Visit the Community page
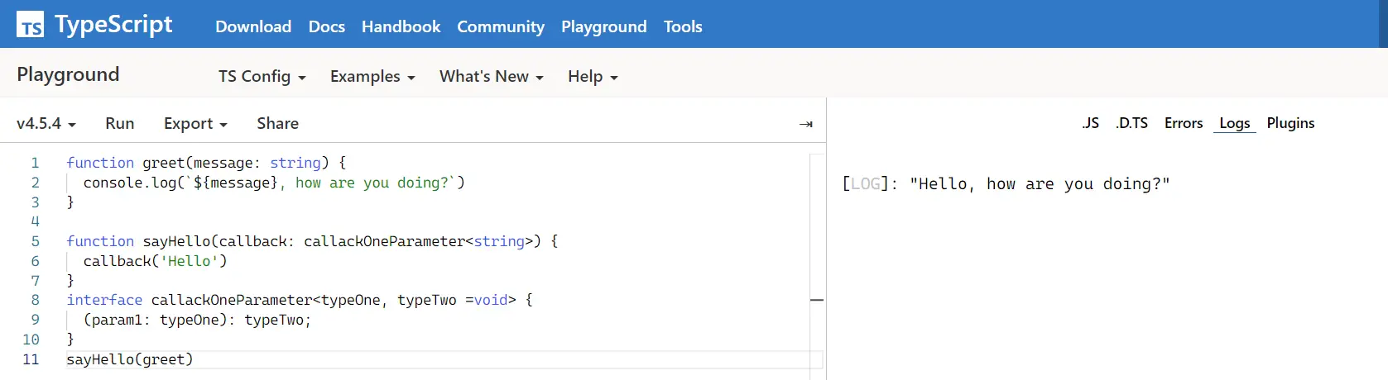Screen dimensions: 1388x380 [x=501, y=26]
